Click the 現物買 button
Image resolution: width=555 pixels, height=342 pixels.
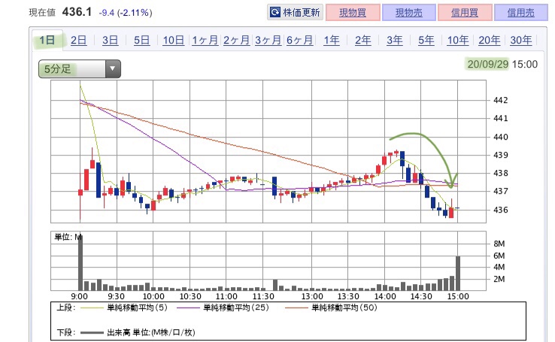[x=353, y=13]
